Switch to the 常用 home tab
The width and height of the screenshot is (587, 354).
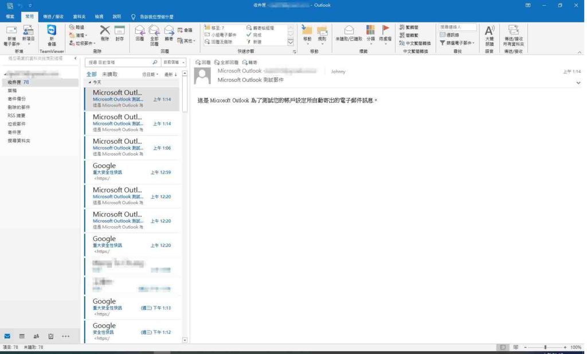pos(30,17)
